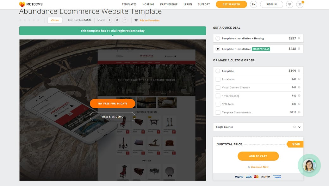The height and width of the screenshot is (186, 329).
Task: Share template on Facebook
Action: tap(109, 20)
